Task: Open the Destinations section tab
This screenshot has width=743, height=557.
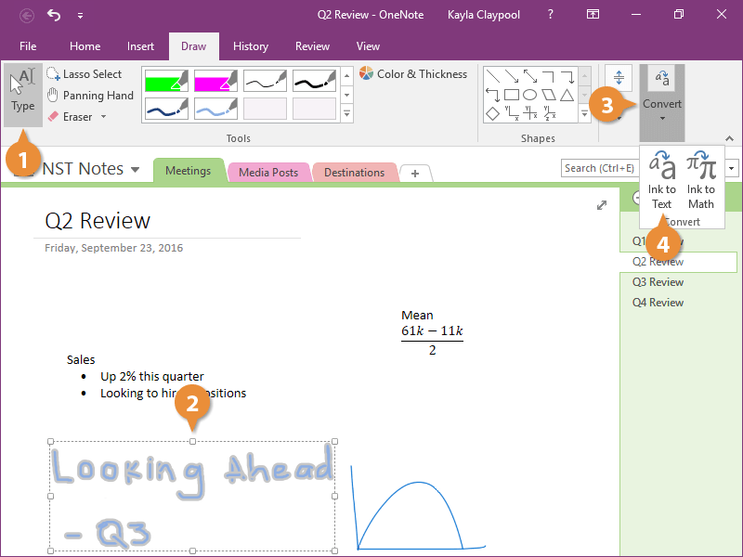Action: [354, 173]
